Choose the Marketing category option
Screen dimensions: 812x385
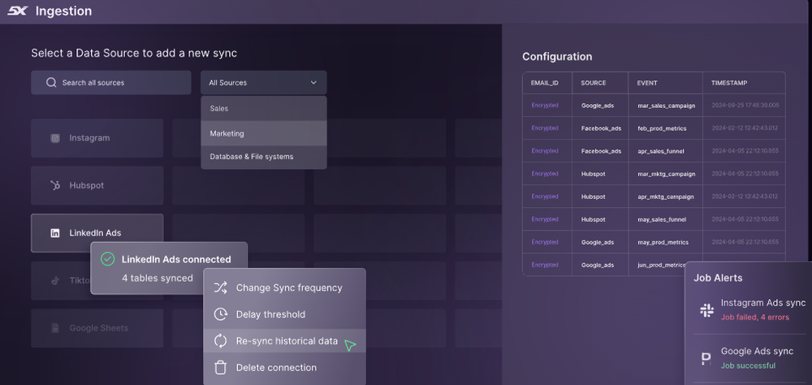[264, 134]
